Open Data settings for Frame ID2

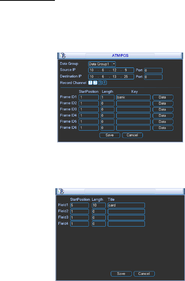(x=163, y=103)
